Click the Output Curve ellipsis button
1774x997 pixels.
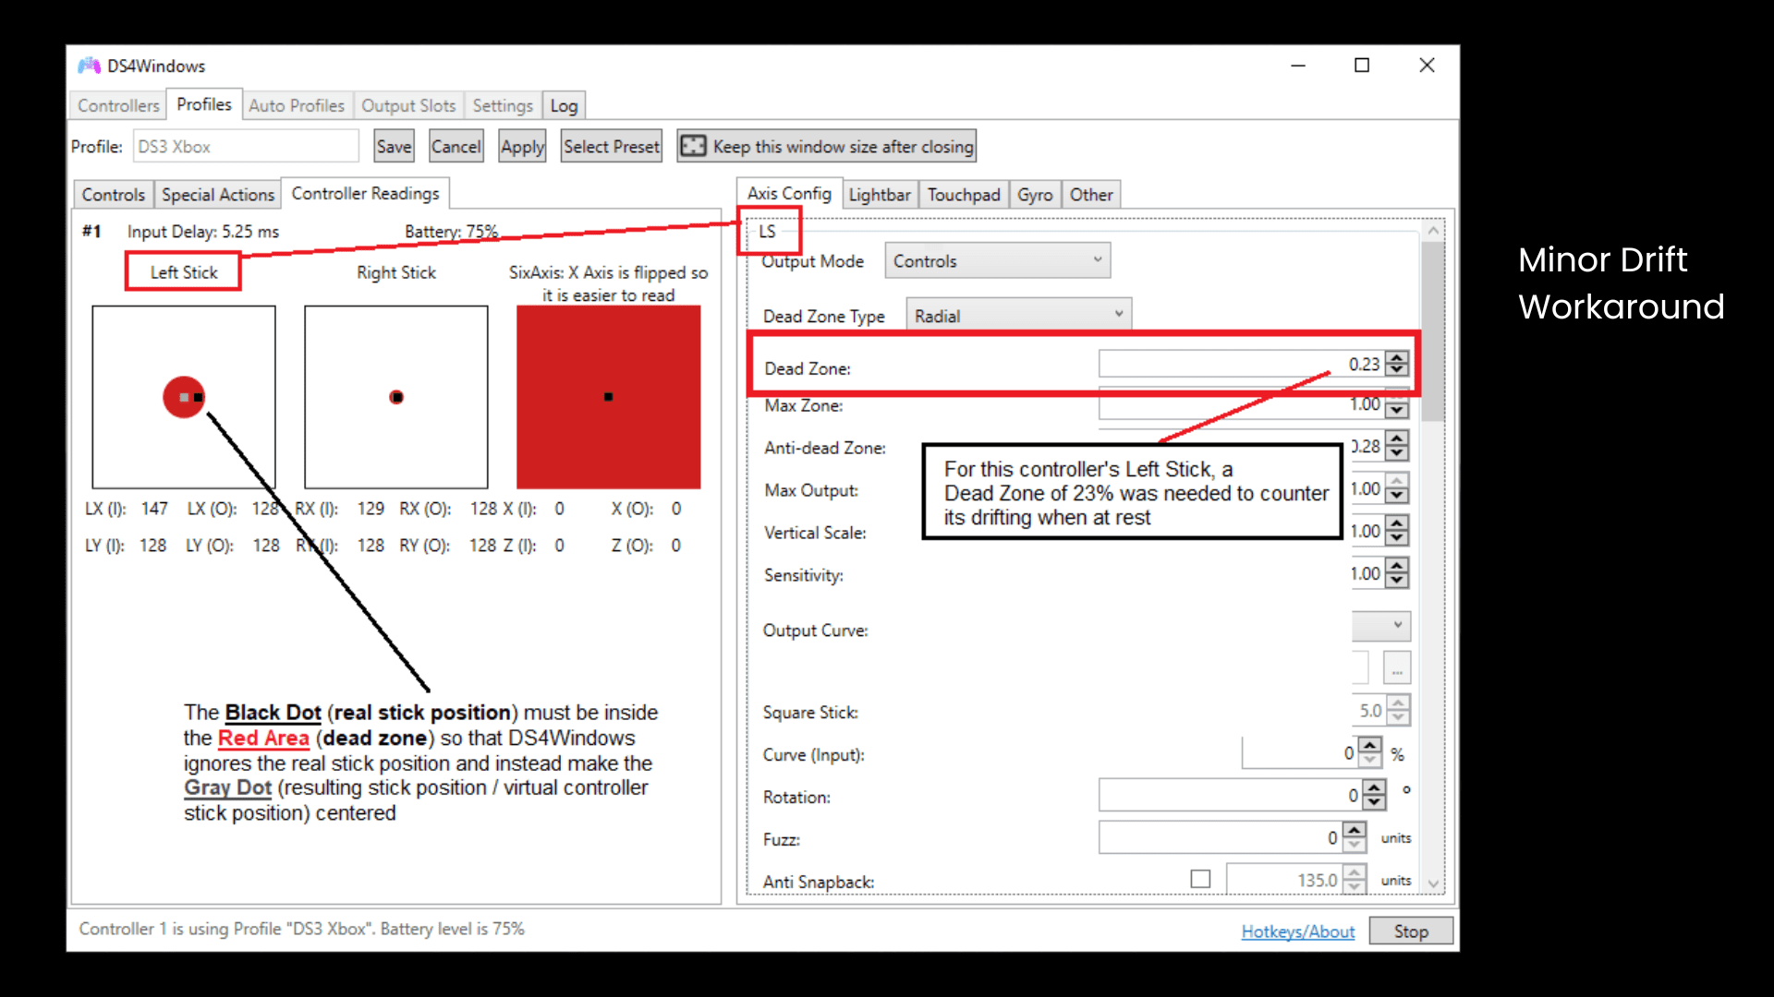click(1397, 667)
